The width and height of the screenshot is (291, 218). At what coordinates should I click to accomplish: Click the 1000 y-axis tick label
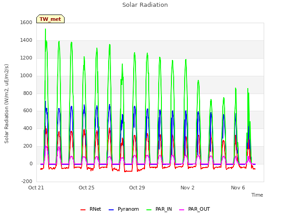(26, 75)
